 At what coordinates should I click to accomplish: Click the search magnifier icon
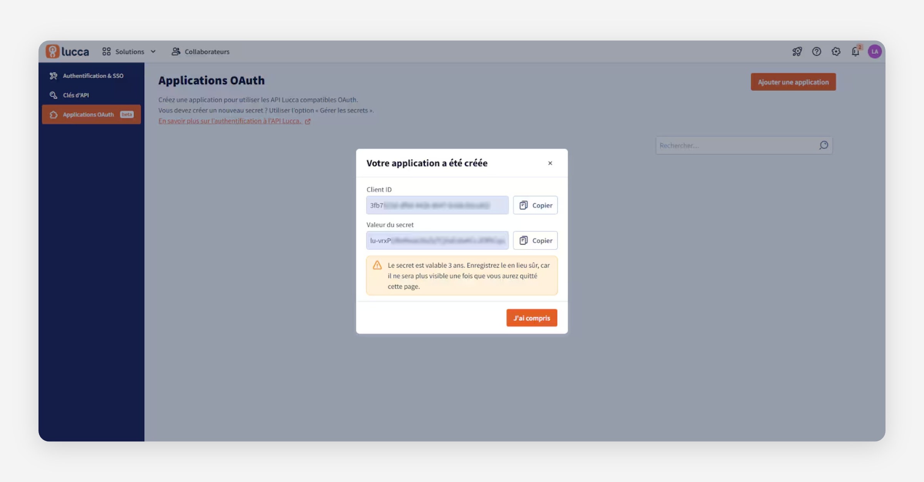pos(824,145)
